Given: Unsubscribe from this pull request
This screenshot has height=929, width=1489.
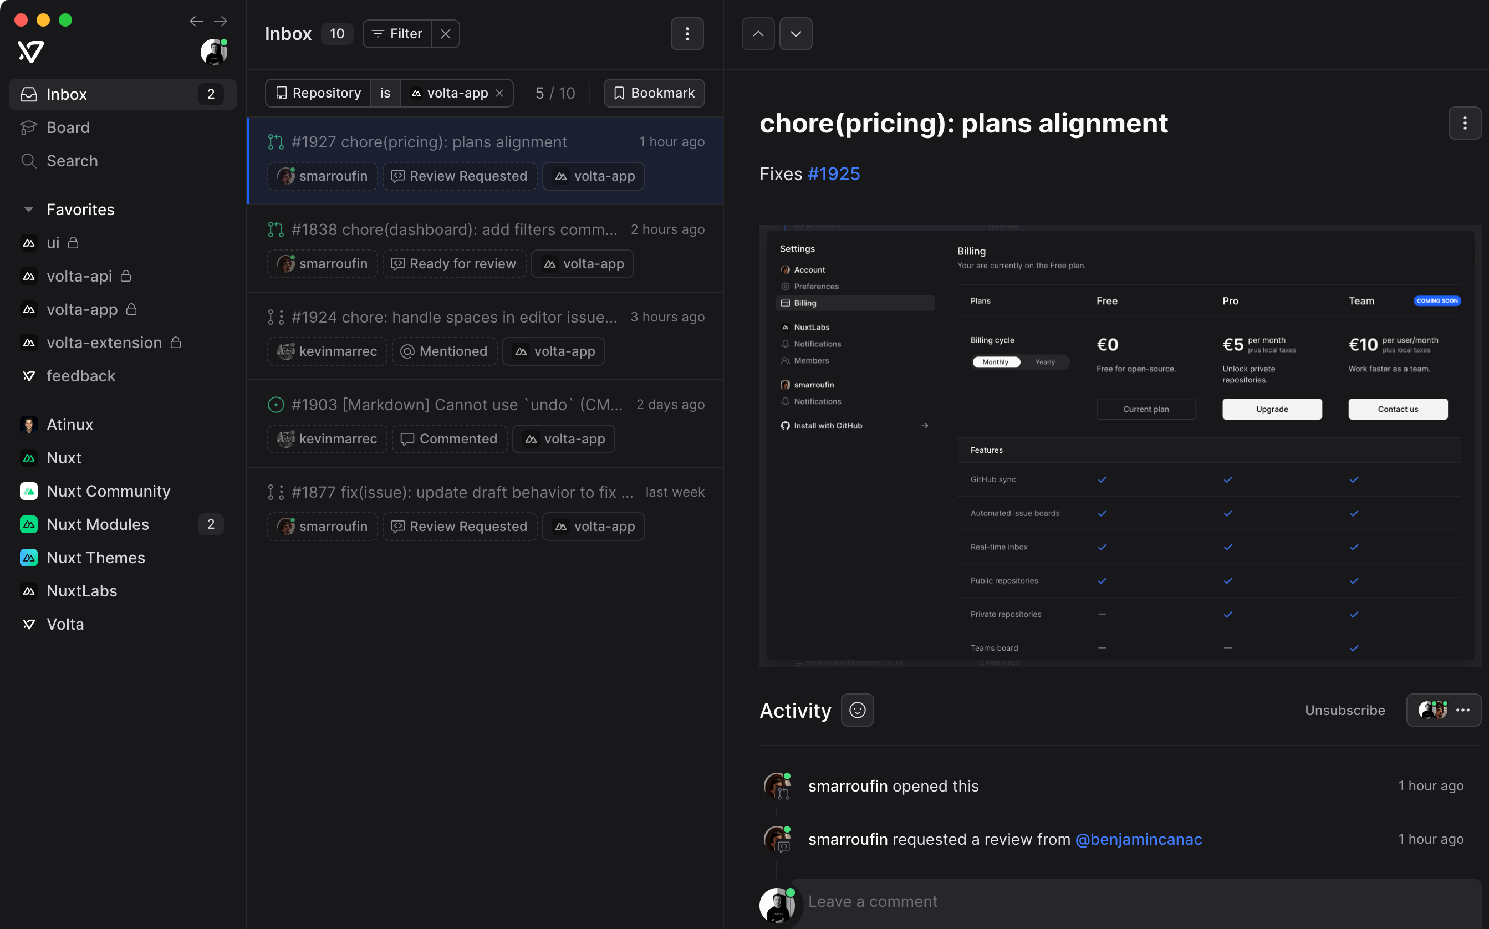Looking at the screenshot, I should (x=1345, y=710).
